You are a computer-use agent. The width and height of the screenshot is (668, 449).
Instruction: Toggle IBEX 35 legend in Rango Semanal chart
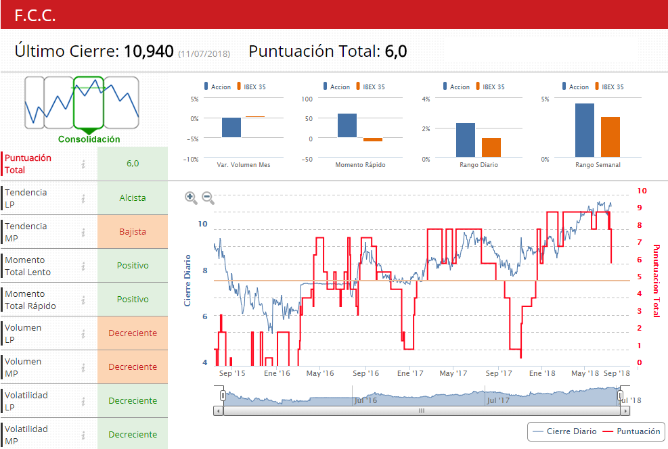click(x=609, y=87)
